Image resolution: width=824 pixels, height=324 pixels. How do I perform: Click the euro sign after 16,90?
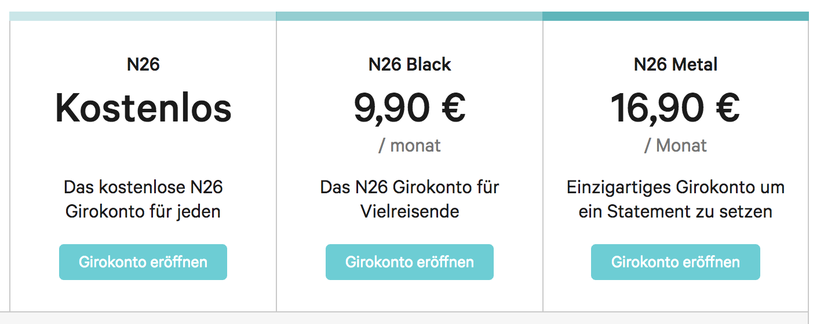(x=724, y=108)
